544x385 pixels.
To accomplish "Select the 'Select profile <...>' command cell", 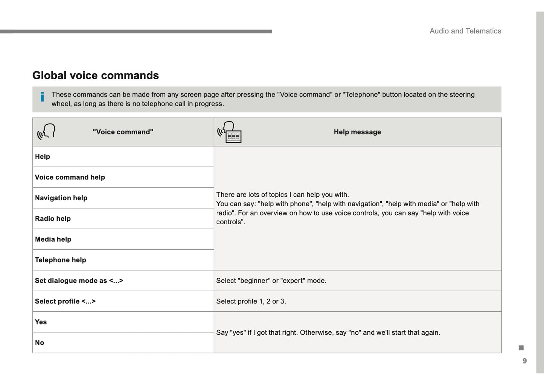I will [x=123, y=301].
